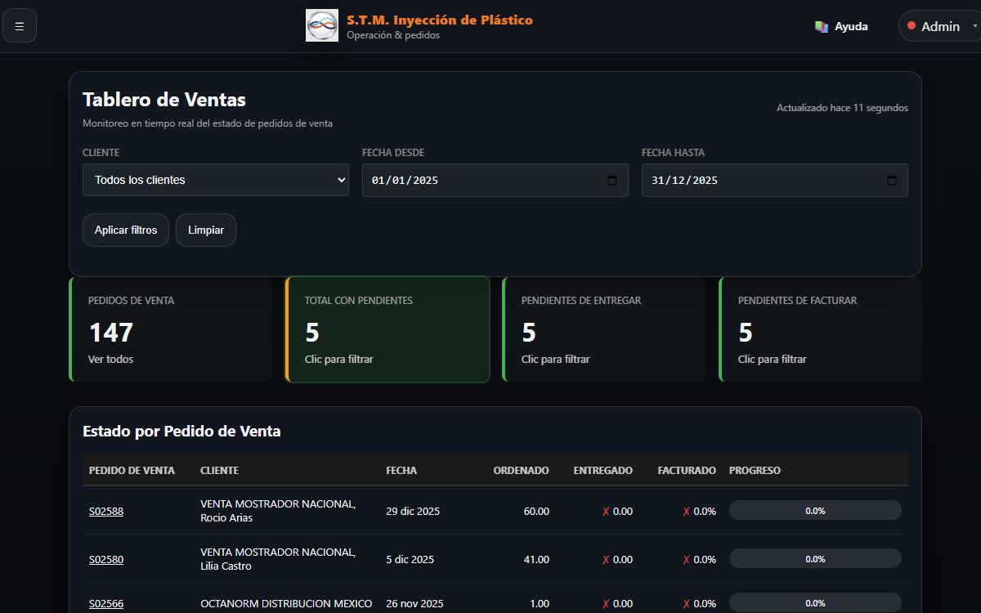Click 'Actualizado hace 11 segundos' status text

click(842, 108)
